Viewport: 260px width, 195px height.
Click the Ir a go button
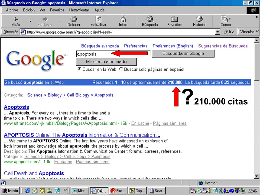point(229,32)
